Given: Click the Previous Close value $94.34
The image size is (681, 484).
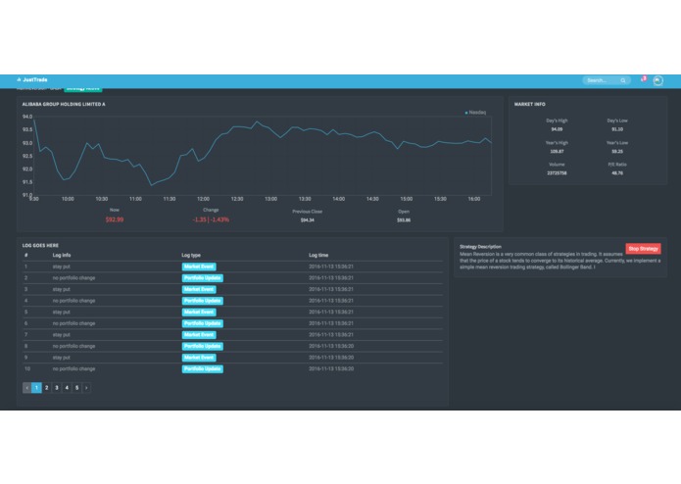Looking at the screenshot, I should click(x=308, y=220).
